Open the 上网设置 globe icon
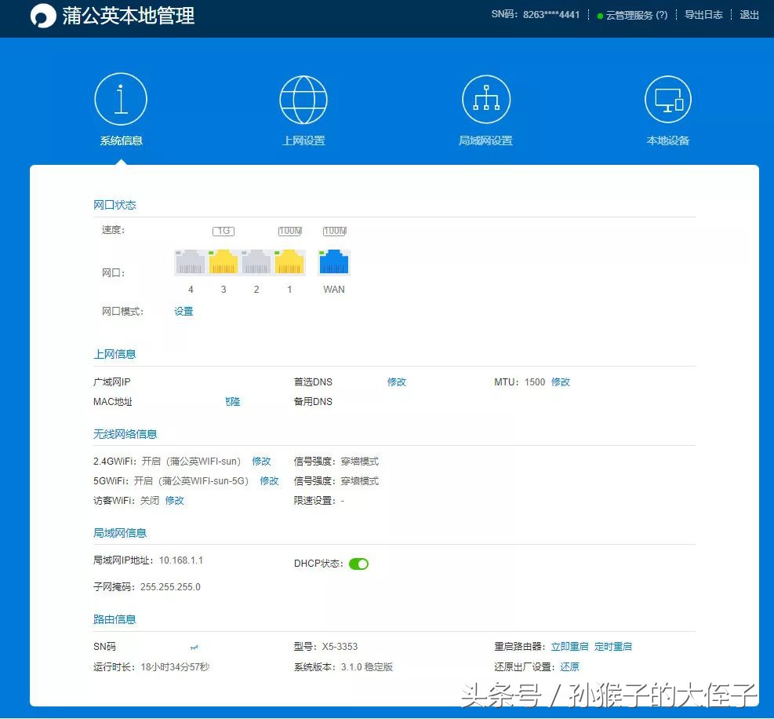This screenshot has height=719, width=774. click(303, 99)
